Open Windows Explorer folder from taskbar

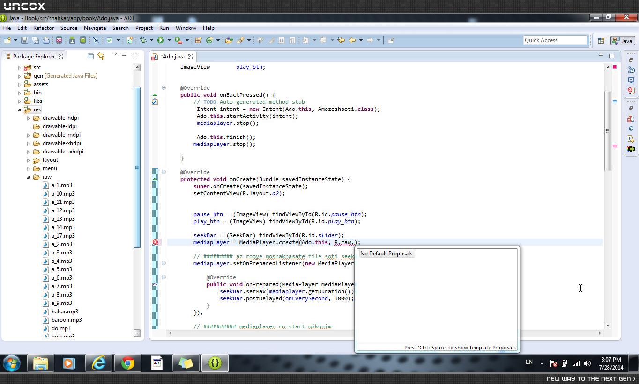pos(41,363)
